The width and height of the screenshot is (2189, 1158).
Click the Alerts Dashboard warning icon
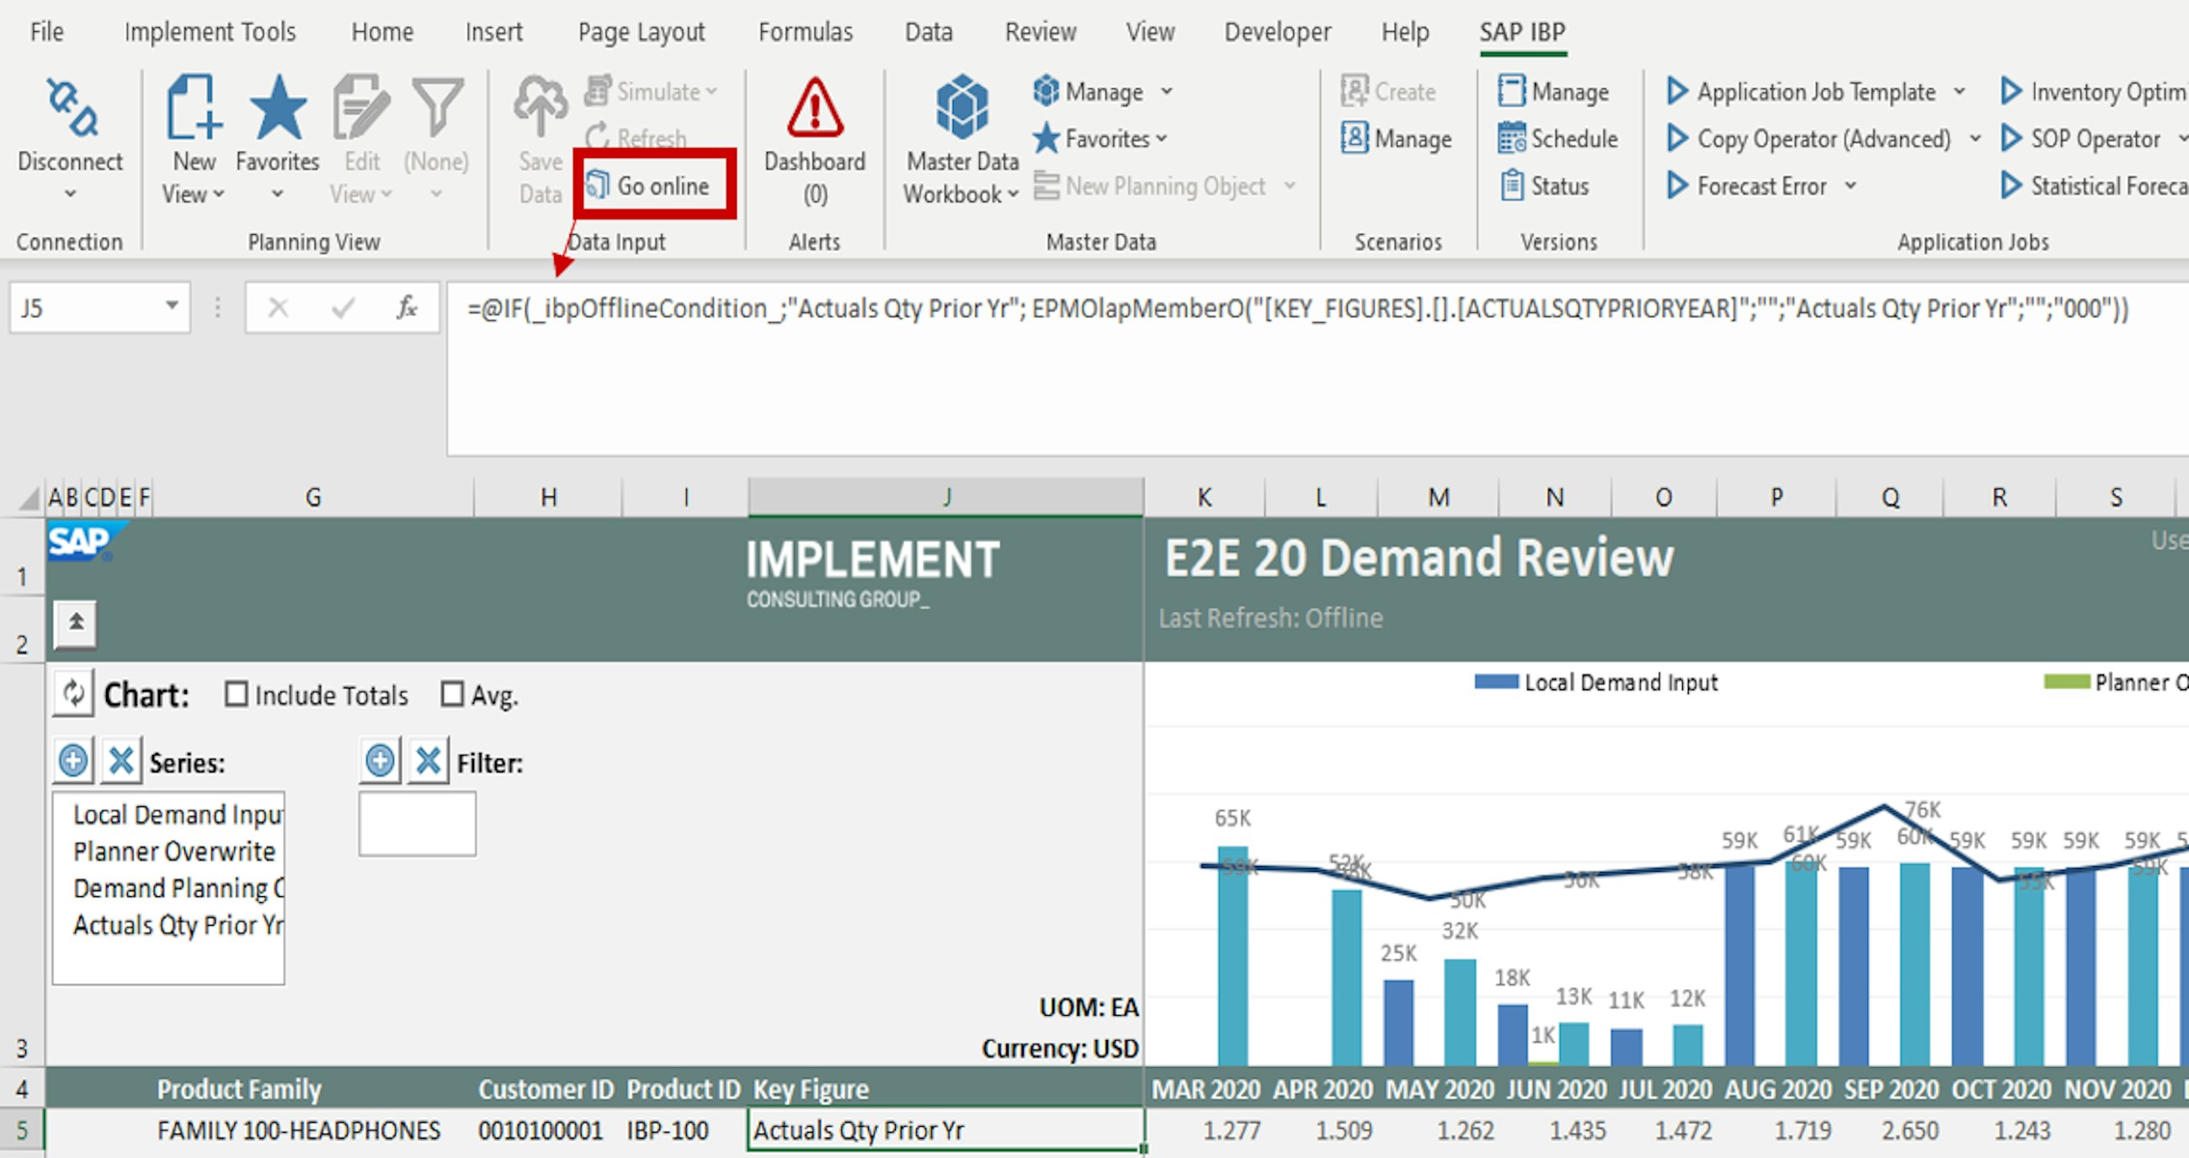click(814, 109)
